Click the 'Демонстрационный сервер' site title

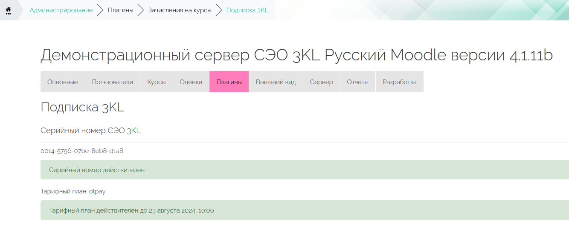[x=296, y=55]
